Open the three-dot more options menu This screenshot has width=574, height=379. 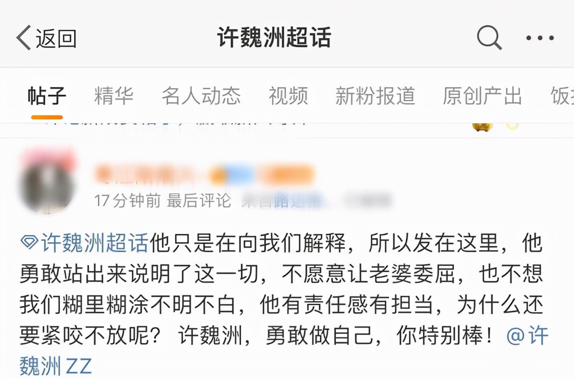[540, 38]
